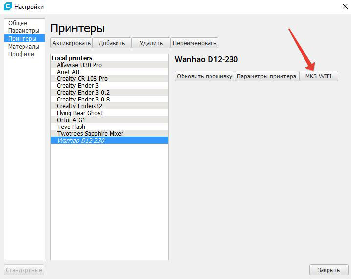
Task: Open the Общее settings category
Action: click(18, 23)
